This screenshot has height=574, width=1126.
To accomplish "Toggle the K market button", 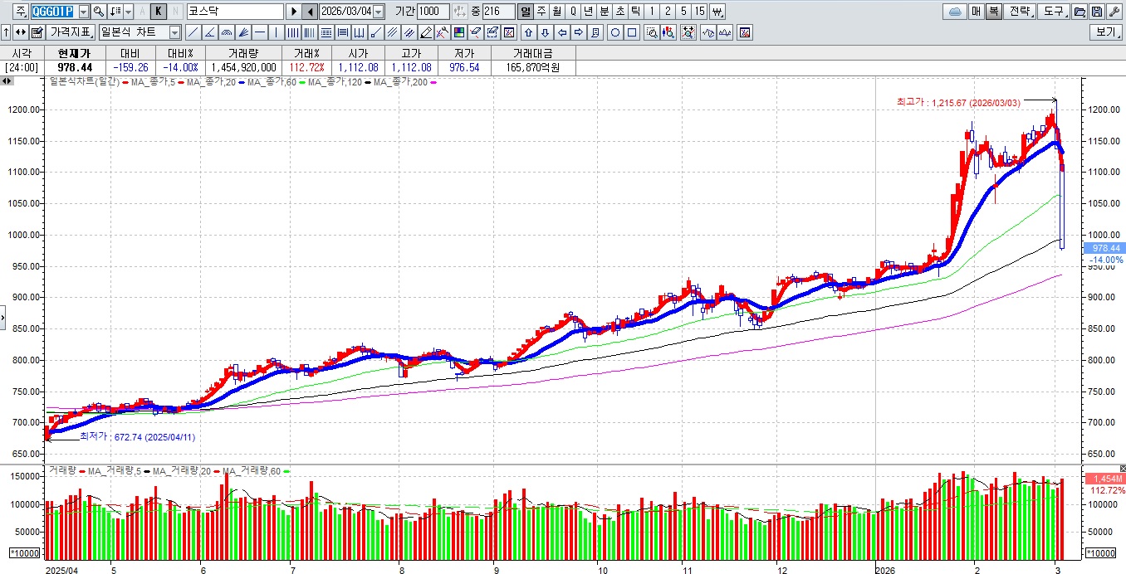I will tap(158, 12).
